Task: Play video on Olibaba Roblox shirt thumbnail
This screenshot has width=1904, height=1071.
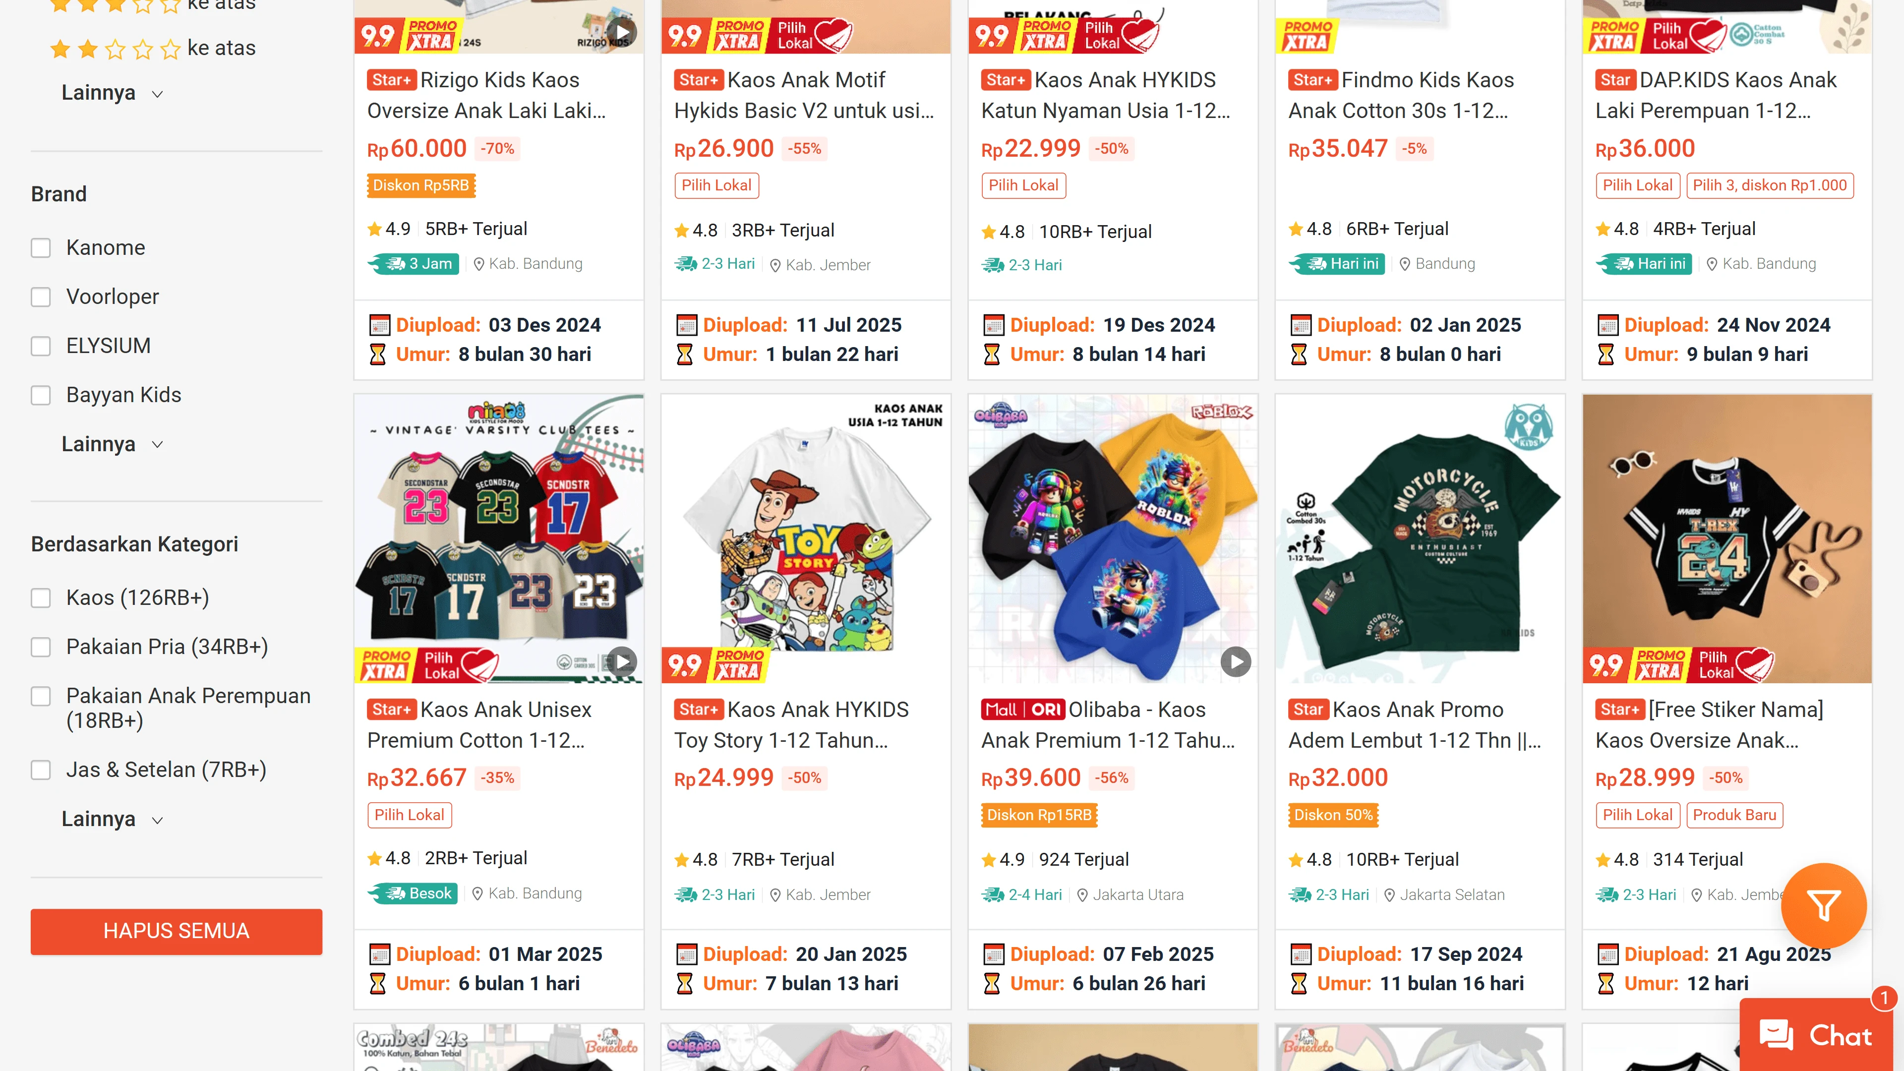Action: tap(1235, 661)
